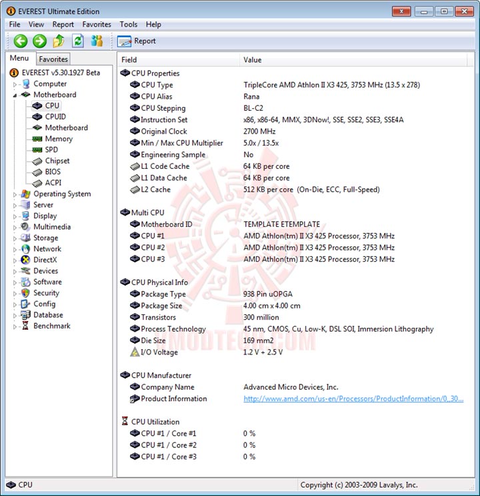Select the Motherboard ID row
This screenshot has height=496, width=480.
click(297, 224)
